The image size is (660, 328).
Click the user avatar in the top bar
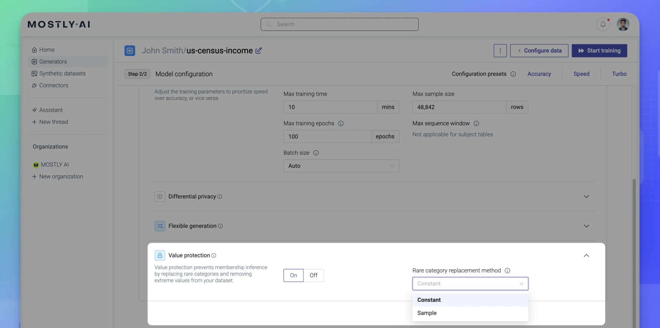[623, 24]
